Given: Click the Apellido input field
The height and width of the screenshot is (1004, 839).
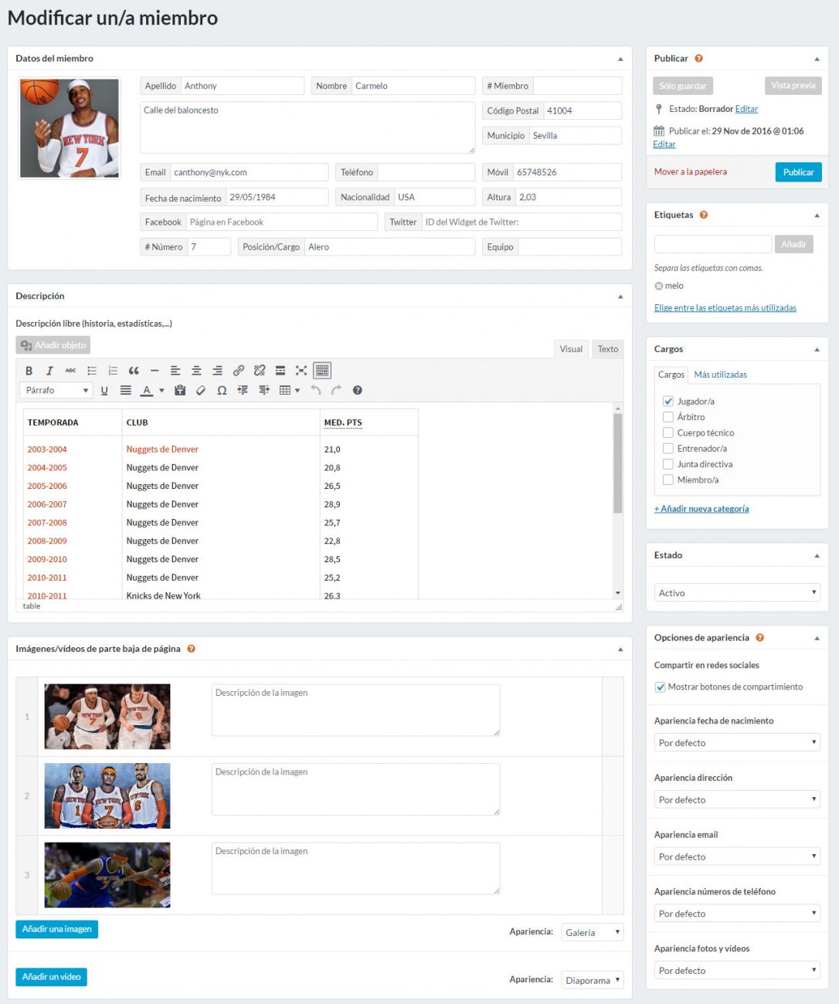Looking at the screenshot, I should pos(242,86).
